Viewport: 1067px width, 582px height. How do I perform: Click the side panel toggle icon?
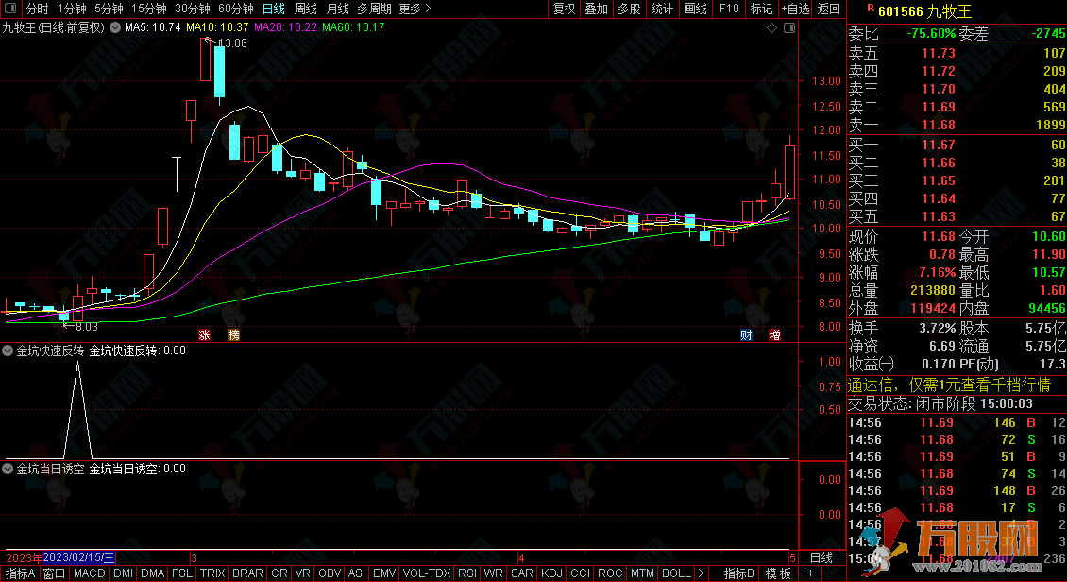coord(789,27)
